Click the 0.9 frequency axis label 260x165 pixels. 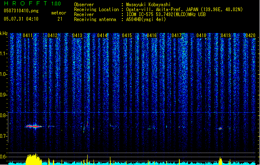click(x=4, y=95)
